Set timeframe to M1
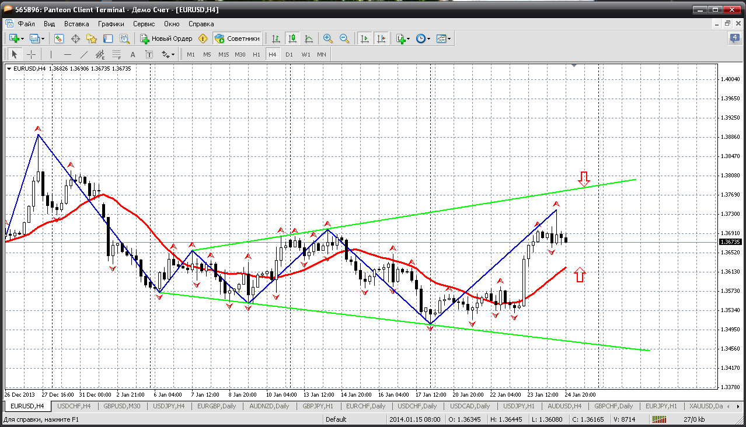This screenshot has height=427, width=746. tap(191, 54)
